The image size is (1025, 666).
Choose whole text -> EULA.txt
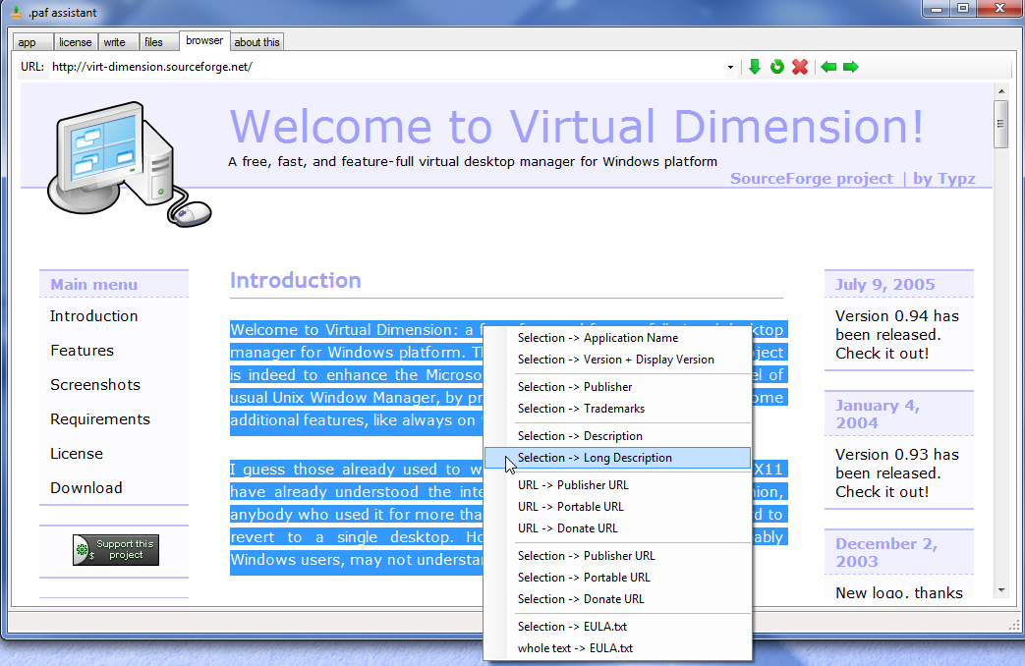[617, 647]
